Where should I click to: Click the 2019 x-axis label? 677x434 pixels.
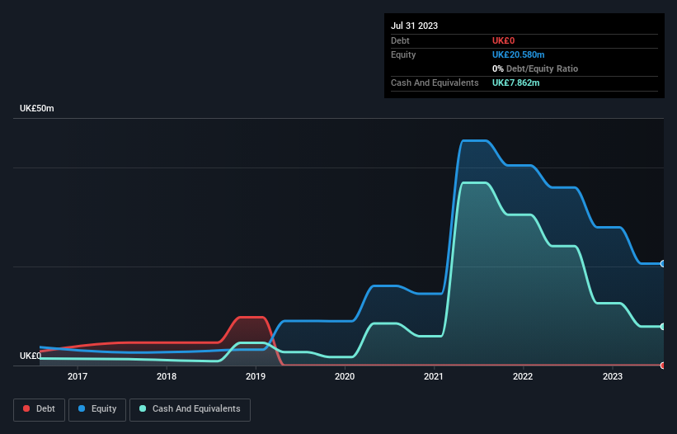pyautogui.click(x=256, y=376)
